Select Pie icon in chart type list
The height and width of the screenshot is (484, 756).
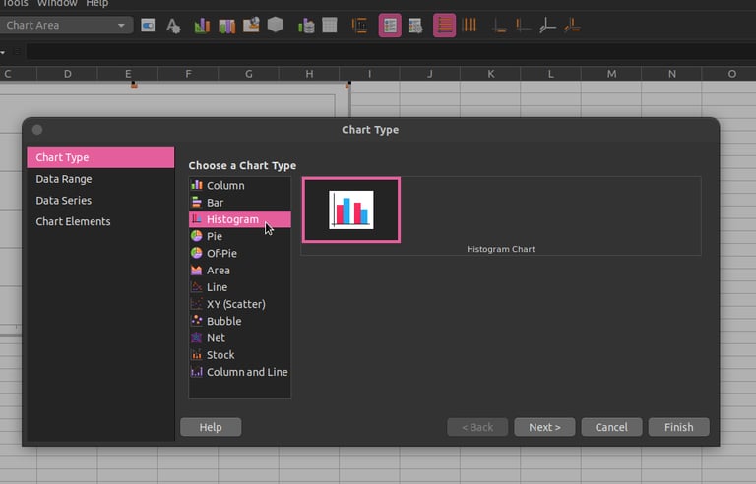pos(196,236)
